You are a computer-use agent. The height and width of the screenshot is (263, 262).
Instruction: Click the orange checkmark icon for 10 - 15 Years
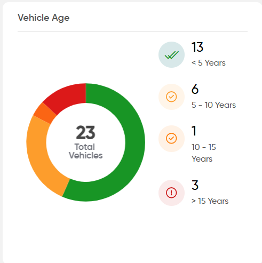(171, 139)
